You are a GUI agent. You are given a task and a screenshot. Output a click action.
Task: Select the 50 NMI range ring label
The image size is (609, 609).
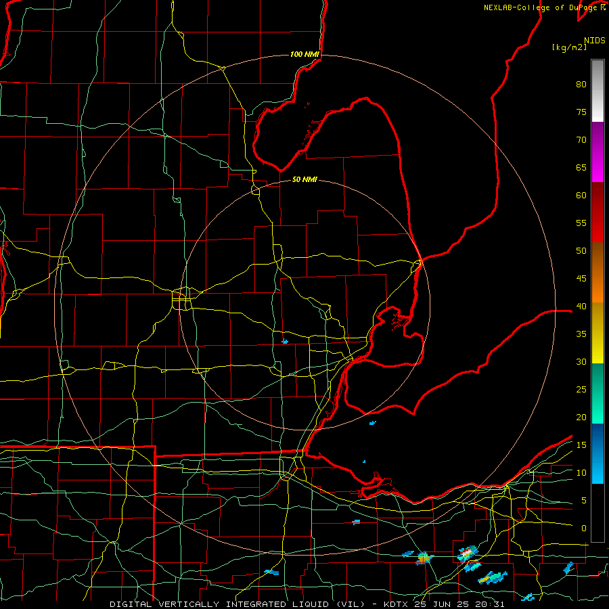tap(304, 179)
